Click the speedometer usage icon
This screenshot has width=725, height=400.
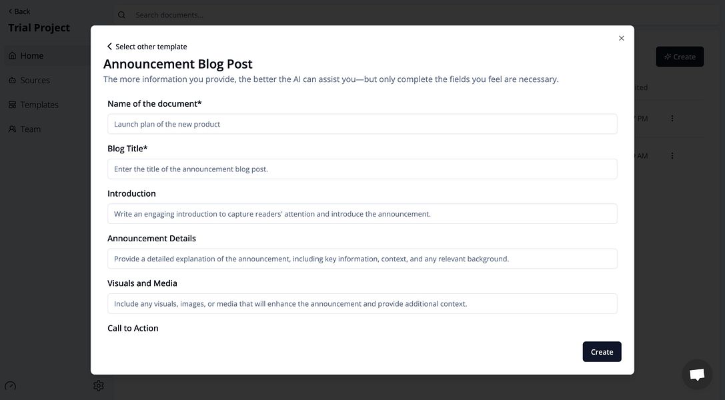coord(10,386)
